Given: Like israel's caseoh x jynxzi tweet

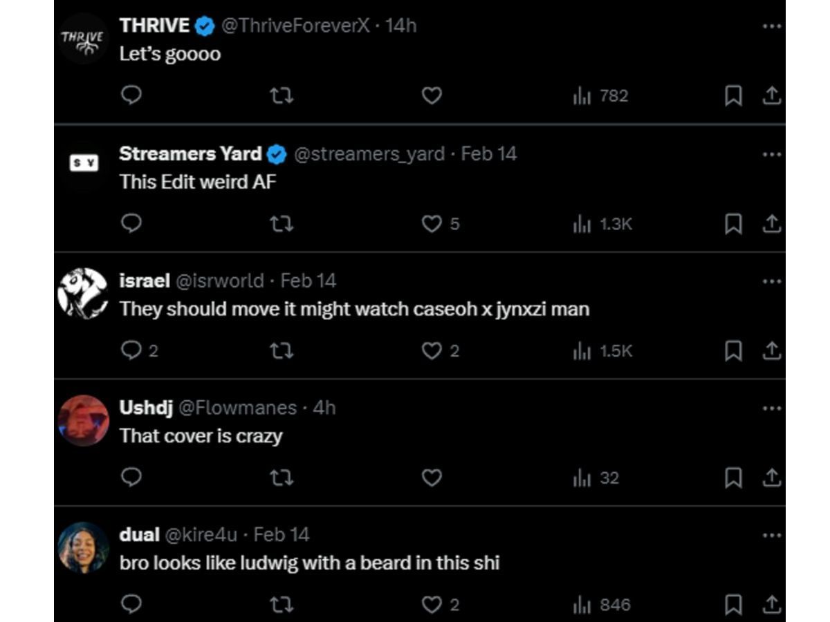Looking at the screenshot, I should point(432,351).
